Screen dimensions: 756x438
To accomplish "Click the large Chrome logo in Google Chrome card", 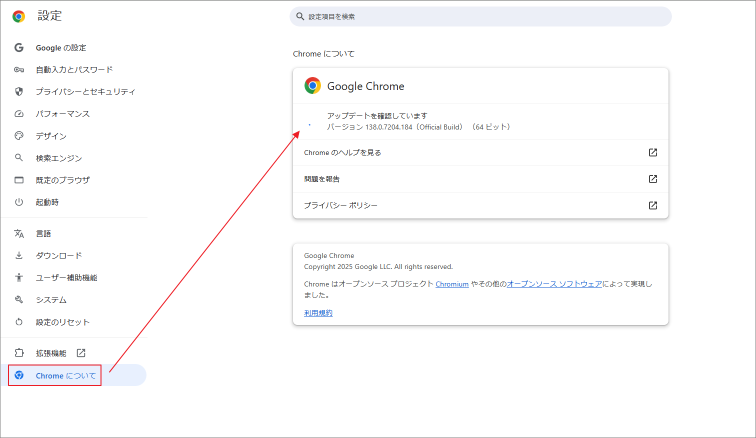I will [x=312, y=86].
